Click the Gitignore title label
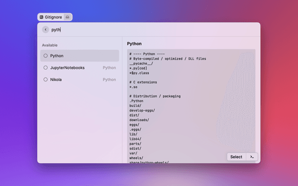This screenshot has height=186, width=298. tap(54, 17)
